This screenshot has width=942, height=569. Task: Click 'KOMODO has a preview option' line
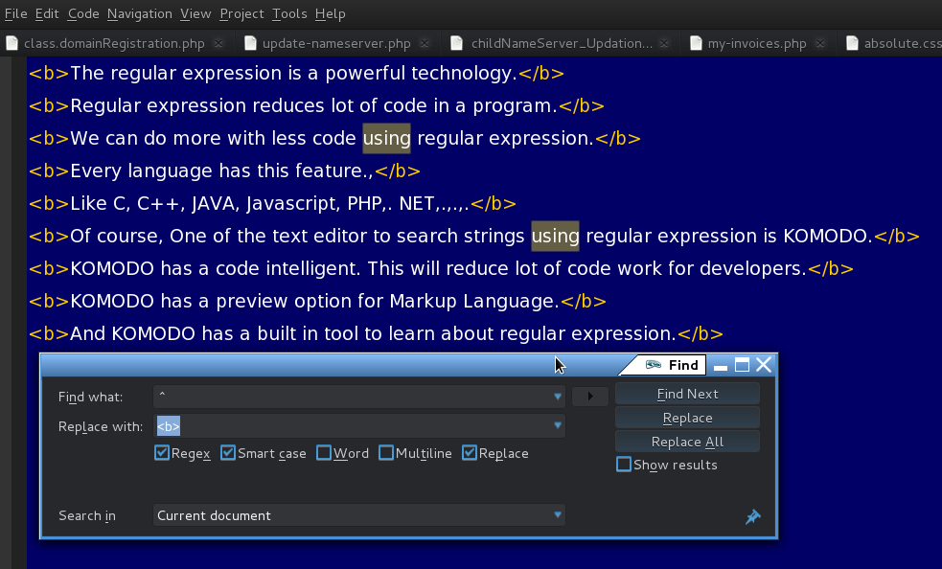tap(317, 301)
